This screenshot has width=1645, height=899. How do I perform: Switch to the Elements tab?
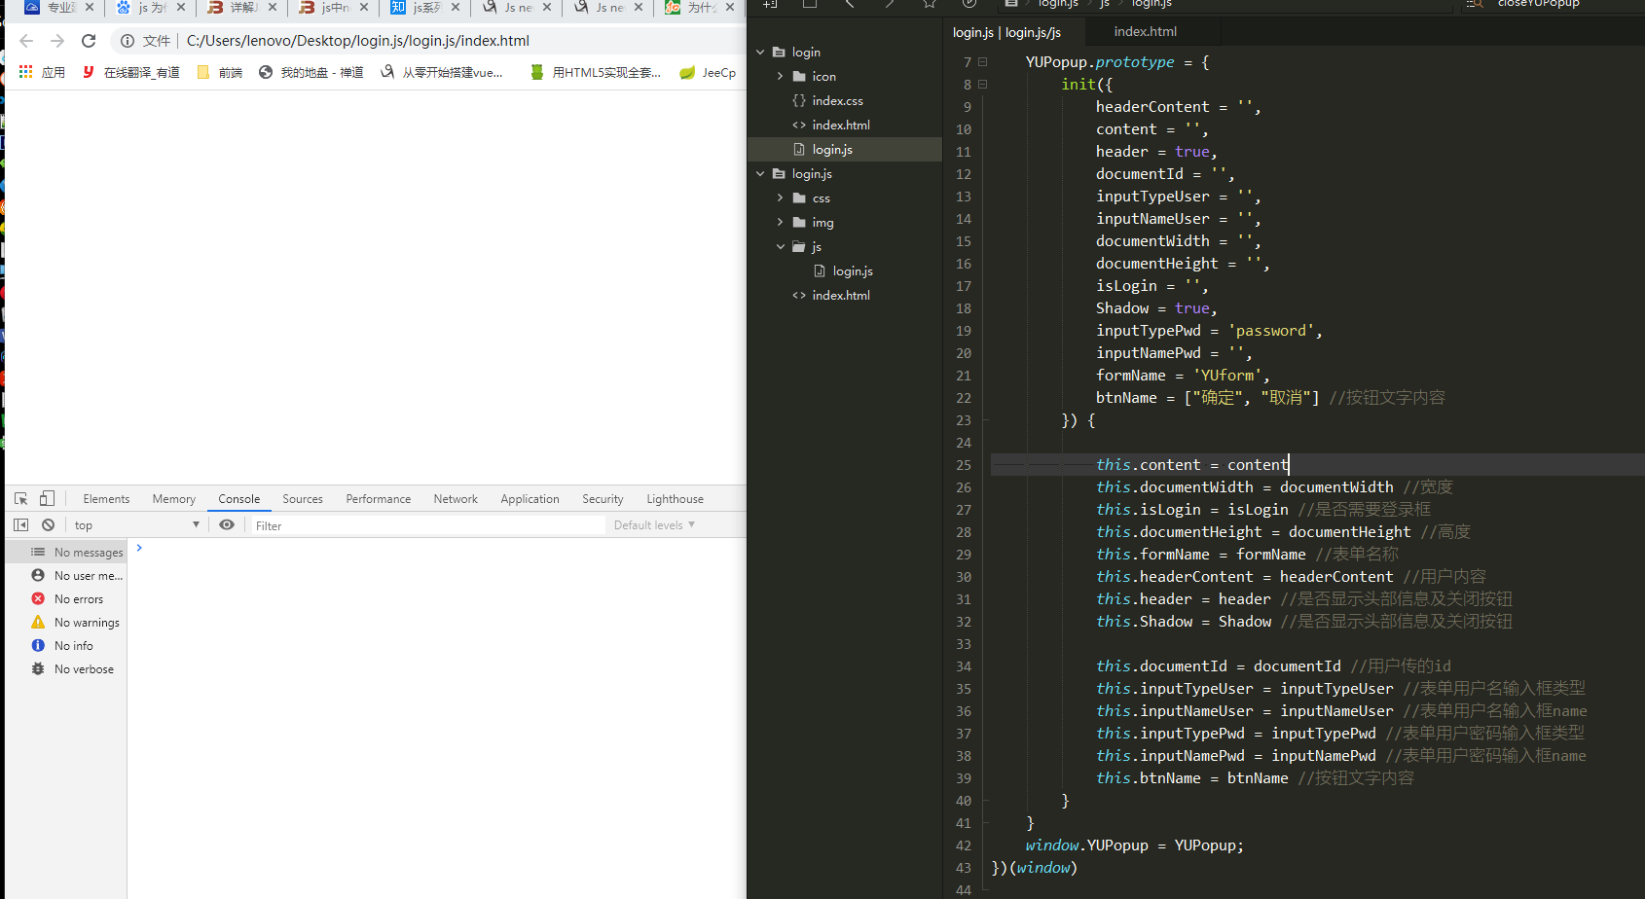106,498
